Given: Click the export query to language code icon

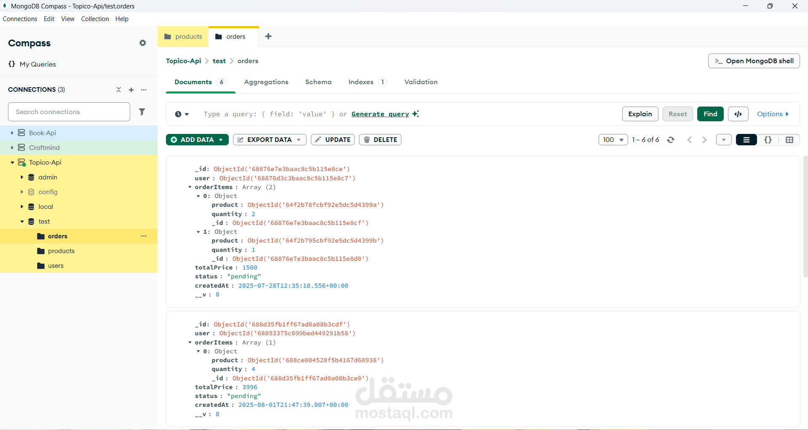Looking at the screenshot, I should pos(738,114).
